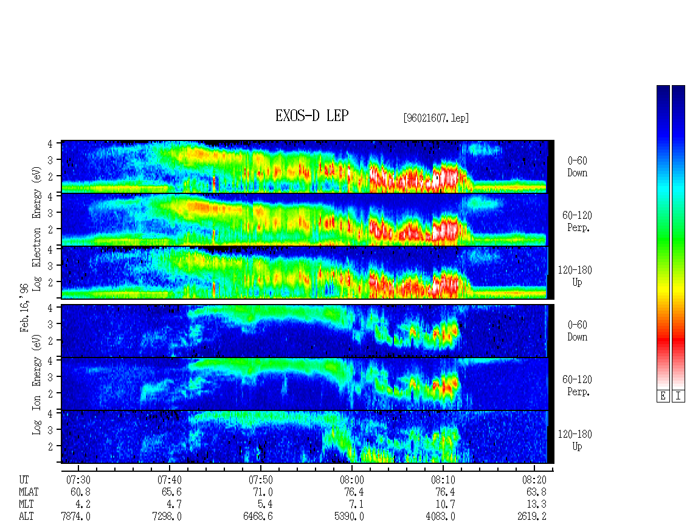This screenshot has height=532, width=687.
Task: Click the 0-60 Down label beside the top electron panel
Action: 578,167
